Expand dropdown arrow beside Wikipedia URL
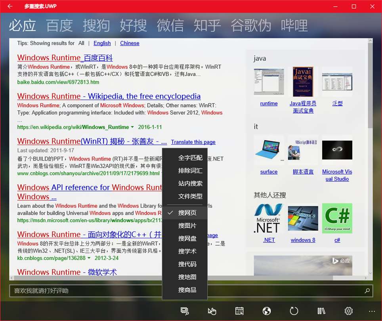The height and width of the screenshot is (321, 382). coord(132,127)
